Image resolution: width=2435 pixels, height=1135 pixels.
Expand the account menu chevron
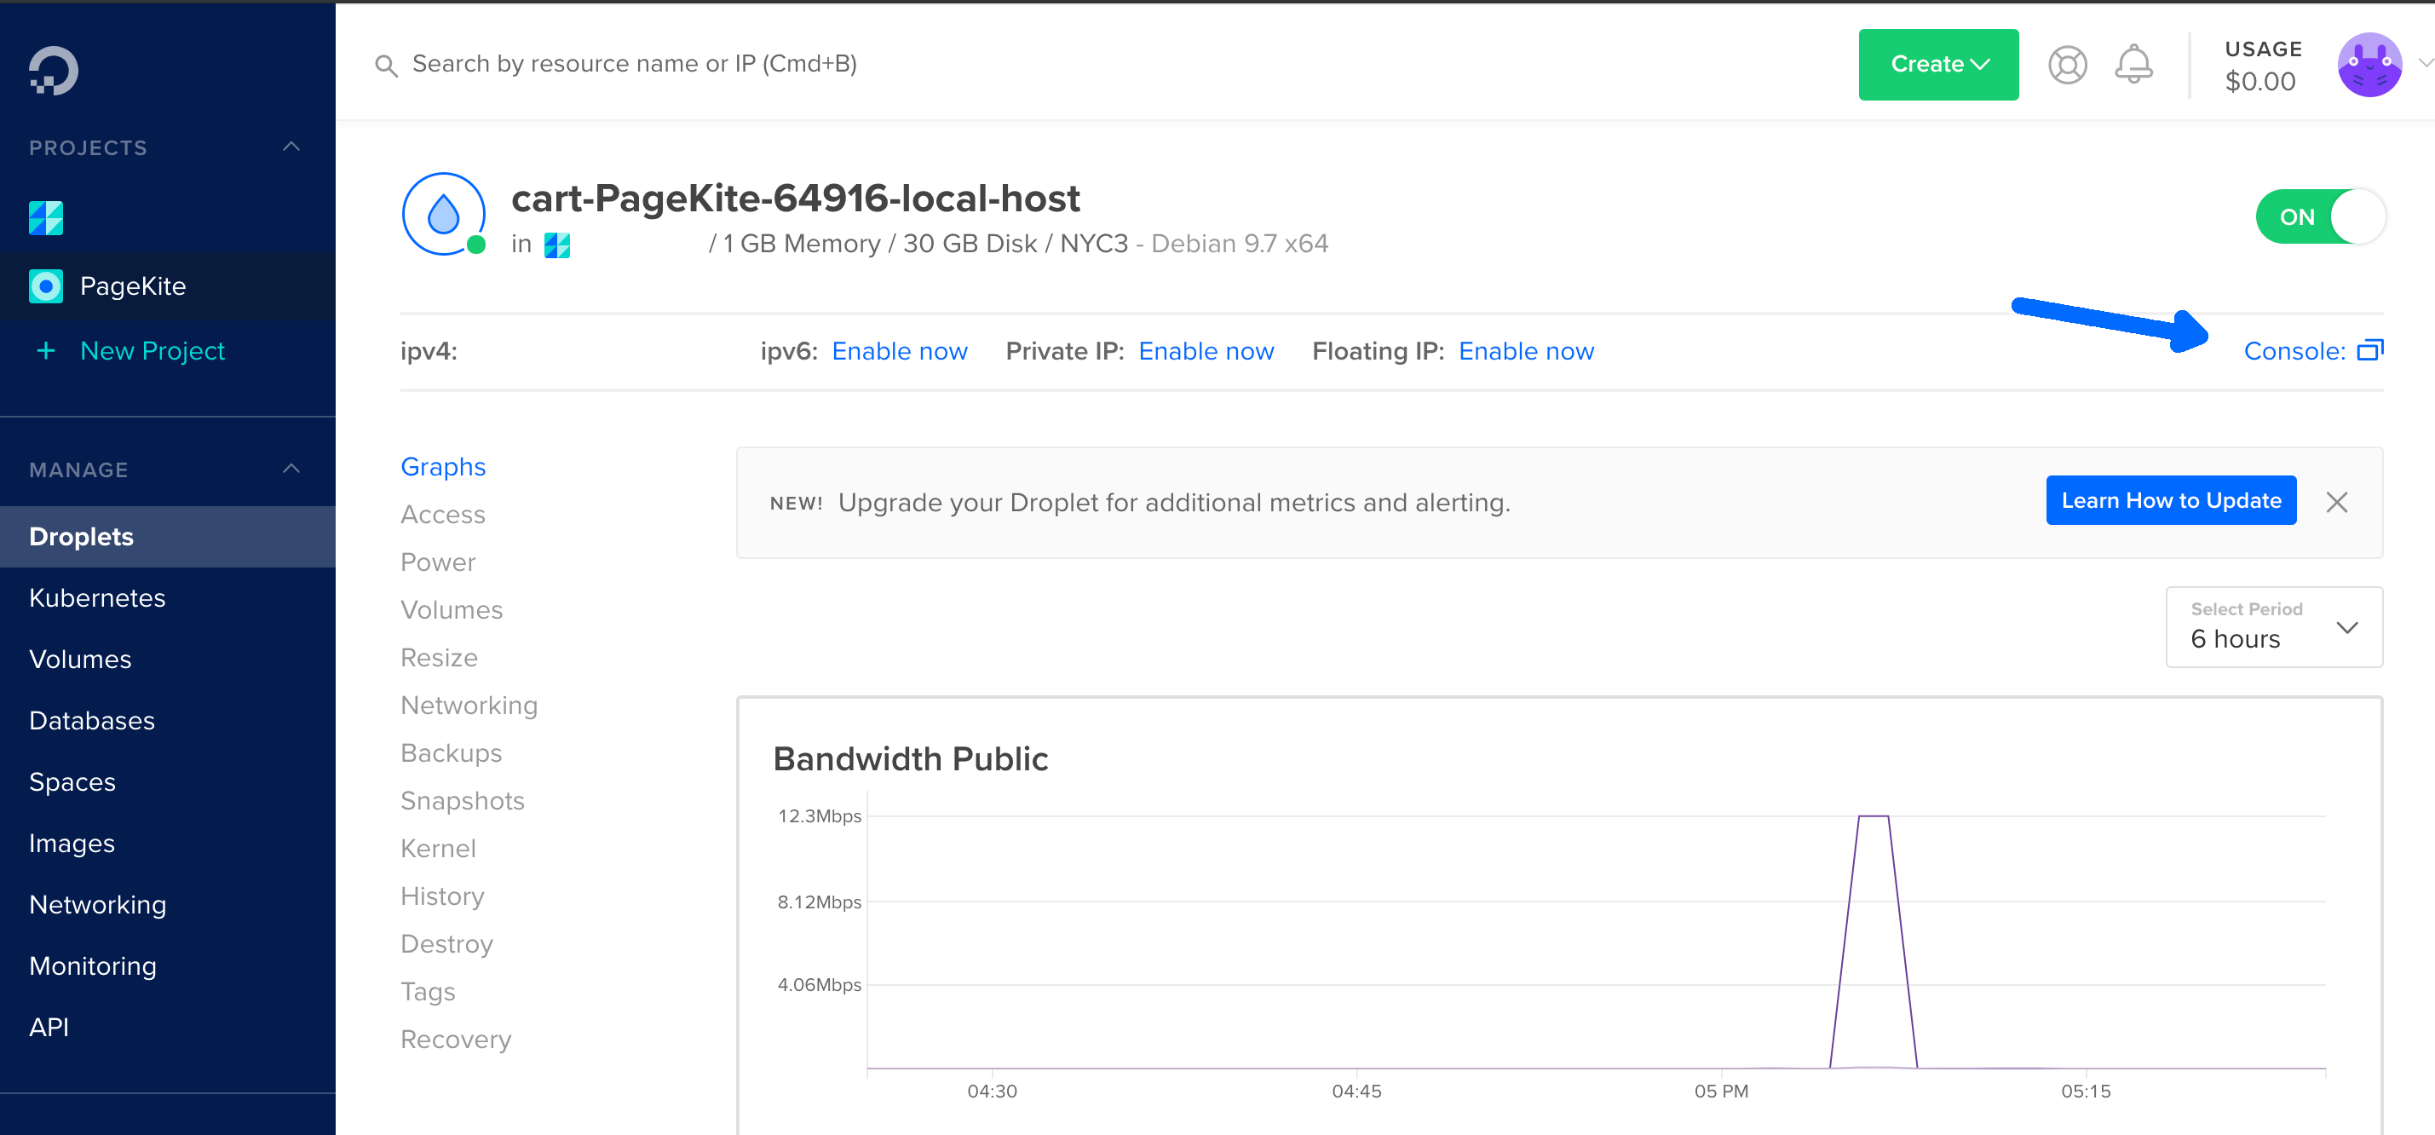pyautogui.click(x=2425, y=63)
